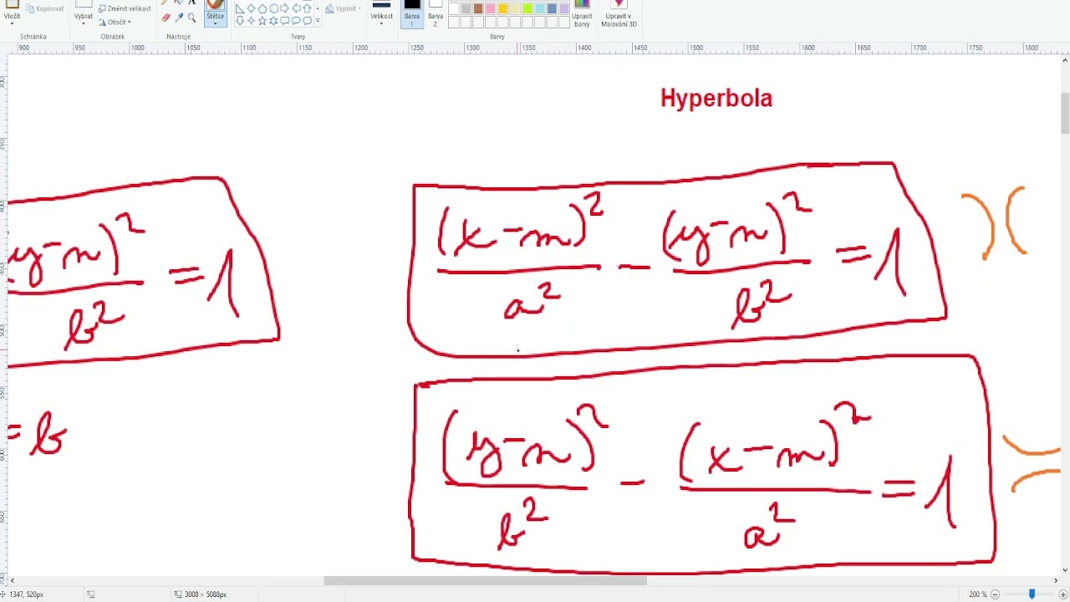The image size is (1070, 602).
Task: Pick the light turquoise color swatch
Action: [540, 8]
